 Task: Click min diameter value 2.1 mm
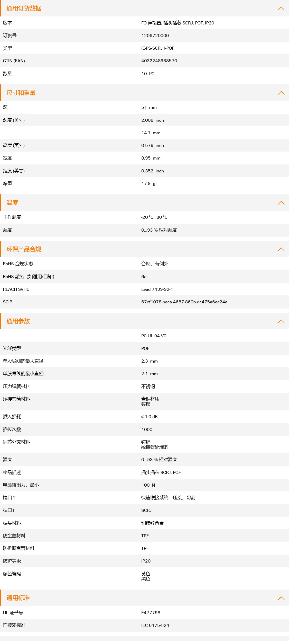150,374
